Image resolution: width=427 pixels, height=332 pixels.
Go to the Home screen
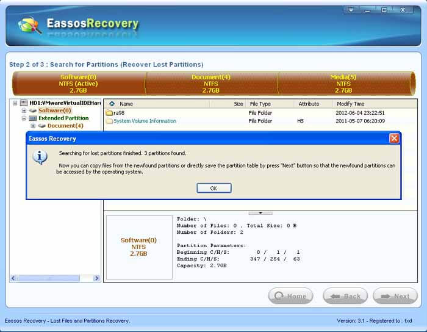(290, 296)
